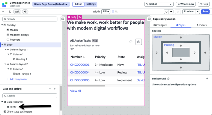Click the Add component link
Viewport: 212px width, 115px height.
pos(17,79)
